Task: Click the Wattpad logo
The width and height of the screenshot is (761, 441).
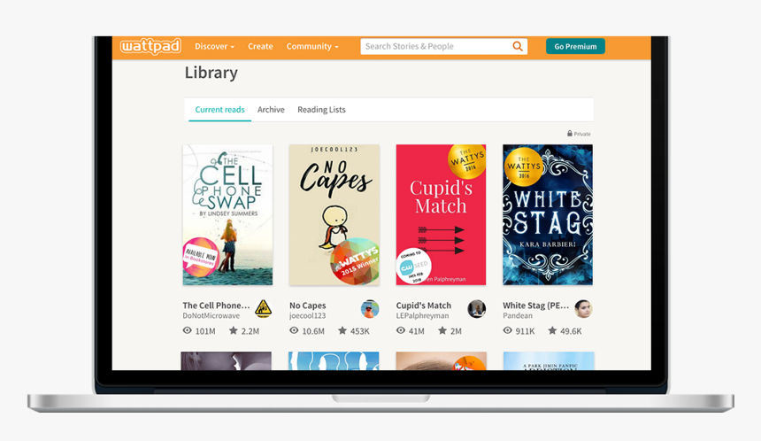Action: pyautogui.click(x=150, y=46)
